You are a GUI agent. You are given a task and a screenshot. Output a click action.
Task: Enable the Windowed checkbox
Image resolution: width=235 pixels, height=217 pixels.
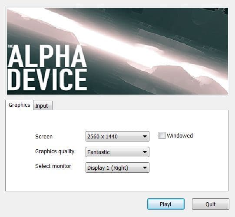coord(162,135)
